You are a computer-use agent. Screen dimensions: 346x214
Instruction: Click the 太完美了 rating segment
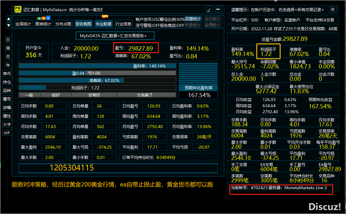[x=147, y=95]
